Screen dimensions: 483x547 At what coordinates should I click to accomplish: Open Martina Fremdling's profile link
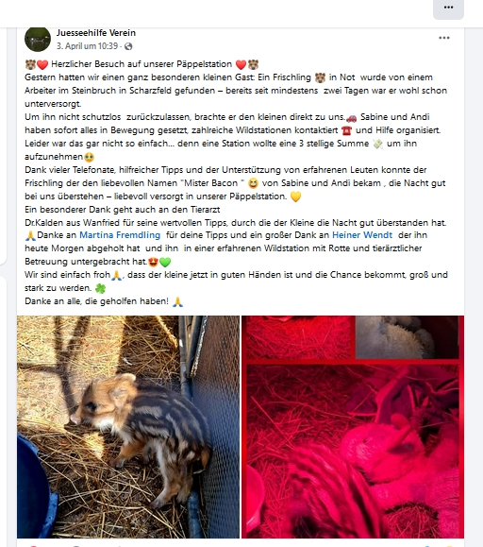[120, 235]
